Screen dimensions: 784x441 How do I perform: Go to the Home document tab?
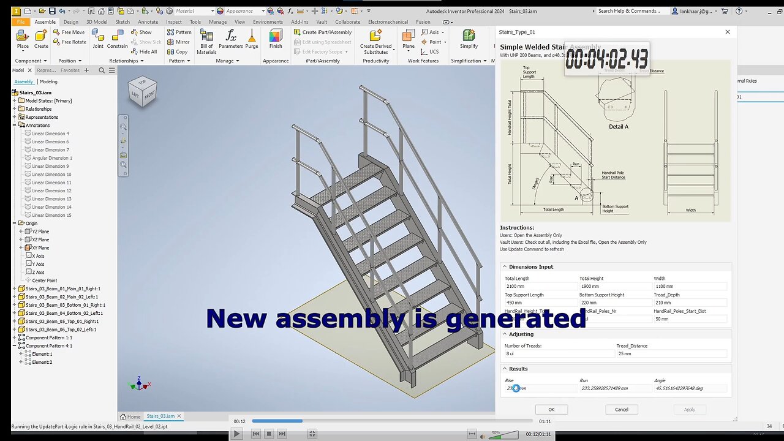click(x=130, y=417)
